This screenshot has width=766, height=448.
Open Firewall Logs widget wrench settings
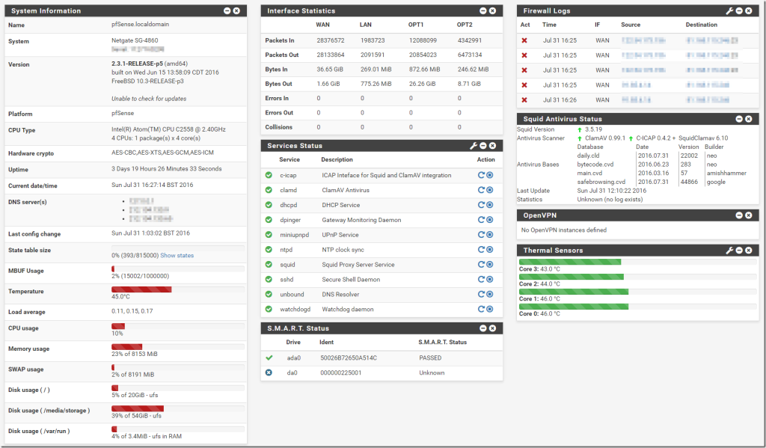tap(729, 11)
